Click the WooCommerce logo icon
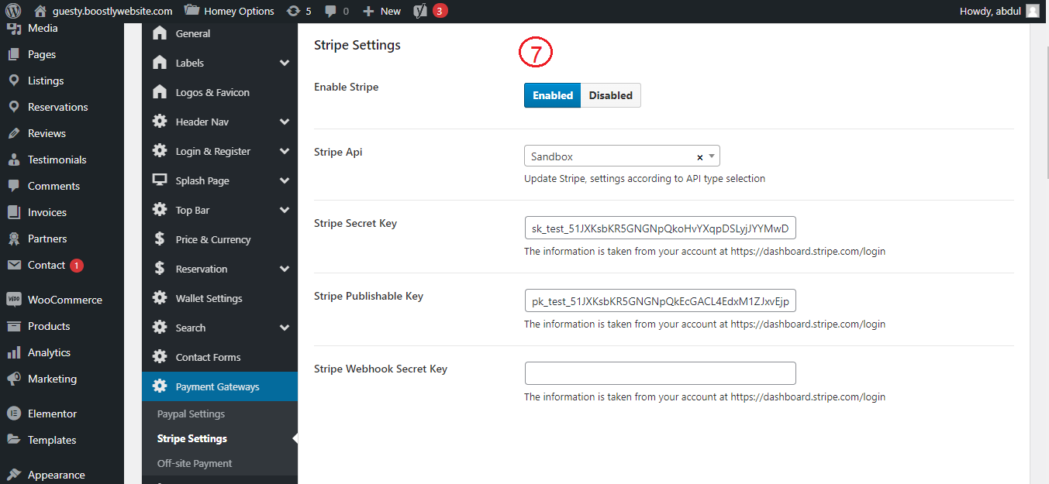1049x484 pixels. click(x=13, y=300)
